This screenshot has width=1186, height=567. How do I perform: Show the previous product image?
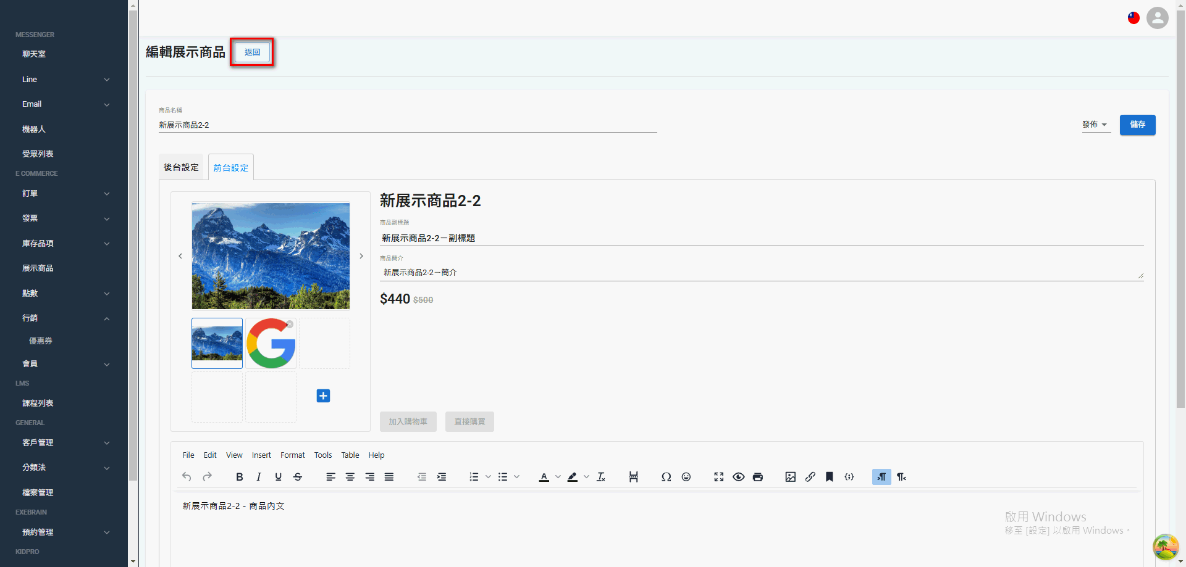180,256
